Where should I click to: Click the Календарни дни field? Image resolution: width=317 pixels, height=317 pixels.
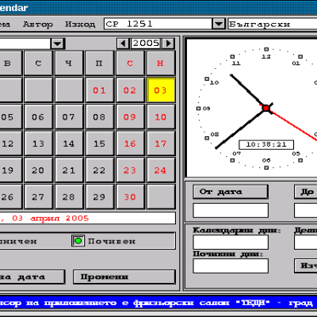coord(231,242)
